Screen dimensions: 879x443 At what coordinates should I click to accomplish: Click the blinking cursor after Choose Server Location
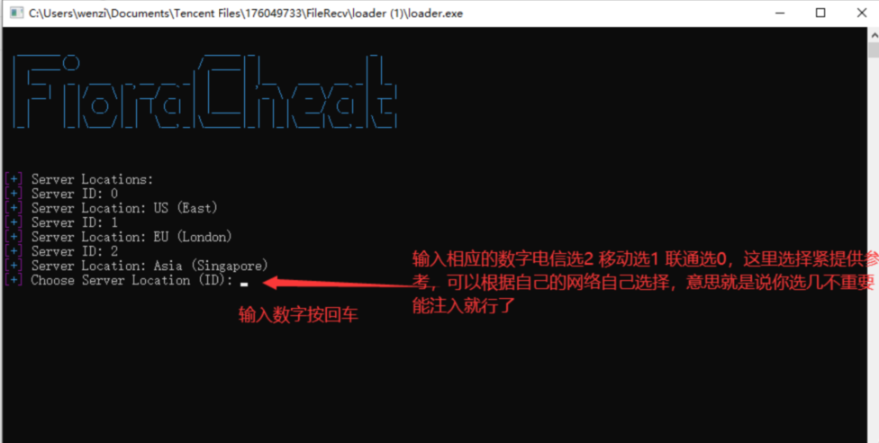click(244, 285)
